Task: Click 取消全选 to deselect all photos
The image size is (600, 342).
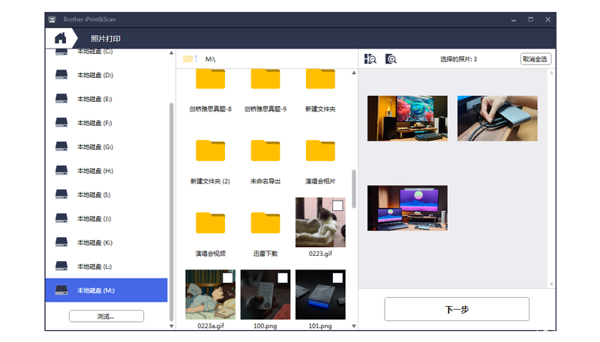Action: 535,59
